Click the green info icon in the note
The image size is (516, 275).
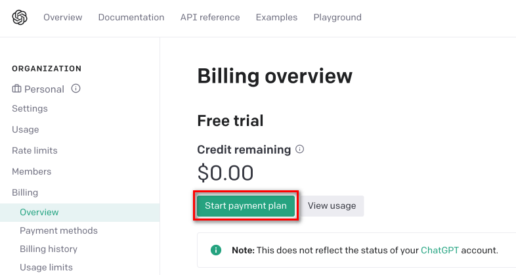[x=216, y=250]
